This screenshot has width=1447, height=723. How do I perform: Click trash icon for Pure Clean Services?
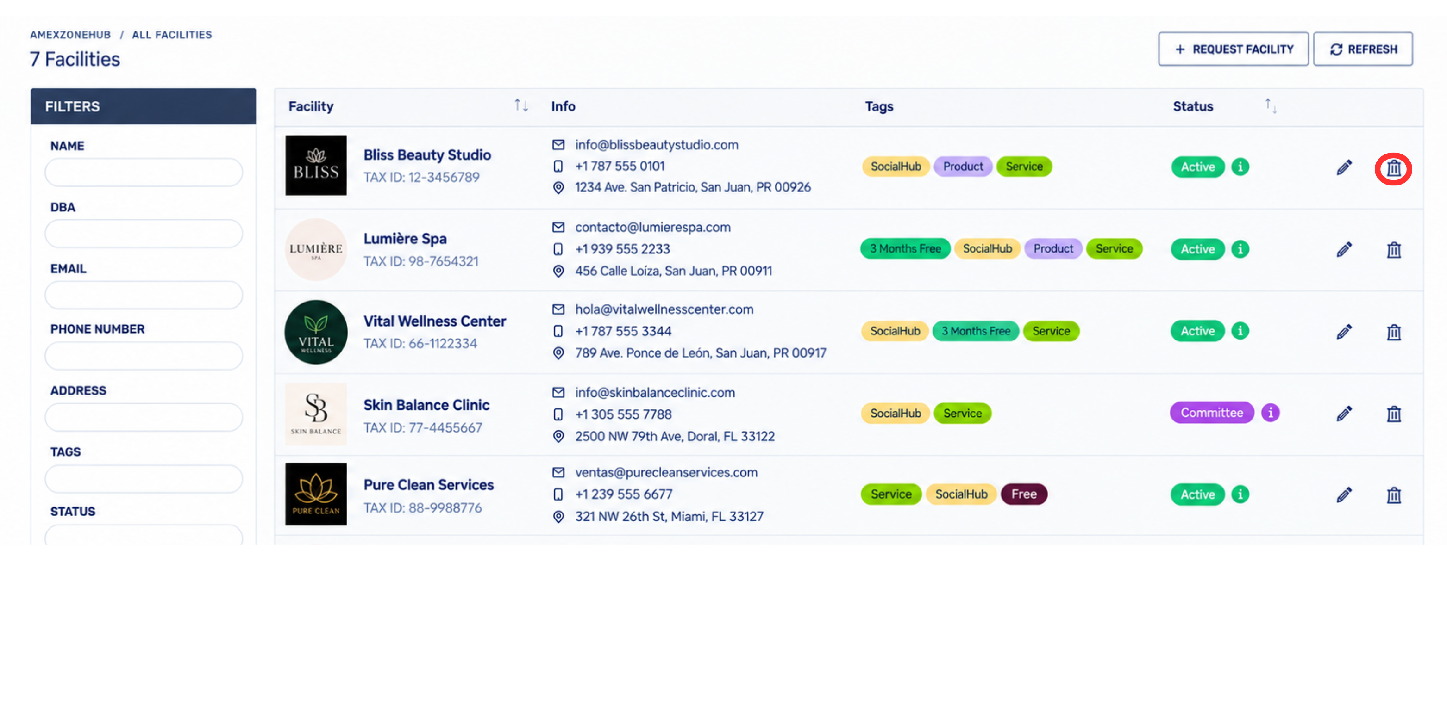tap(1393, 495)
